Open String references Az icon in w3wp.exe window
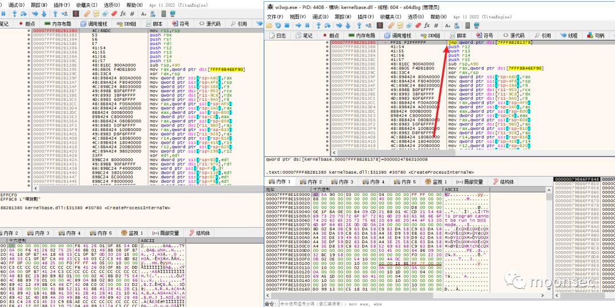 pos(448,26)
